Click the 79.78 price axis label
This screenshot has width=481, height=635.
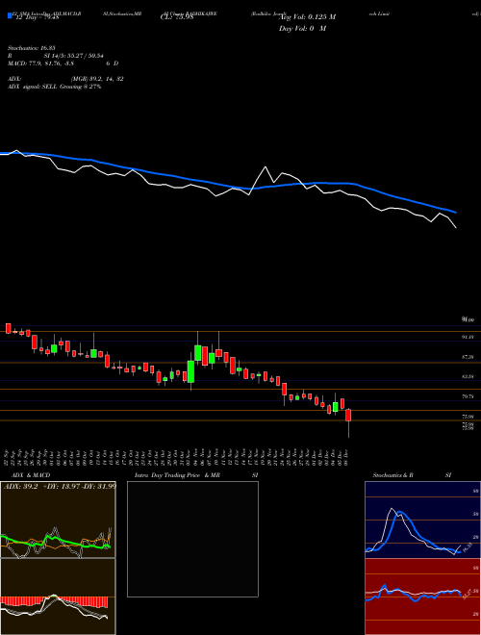[x=468, y=396]
